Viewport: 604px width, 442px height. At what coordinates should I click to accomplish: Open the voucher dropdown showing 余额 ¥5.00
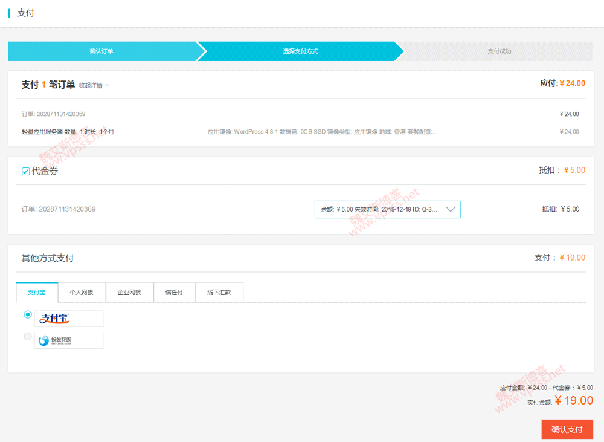(387, 209)
